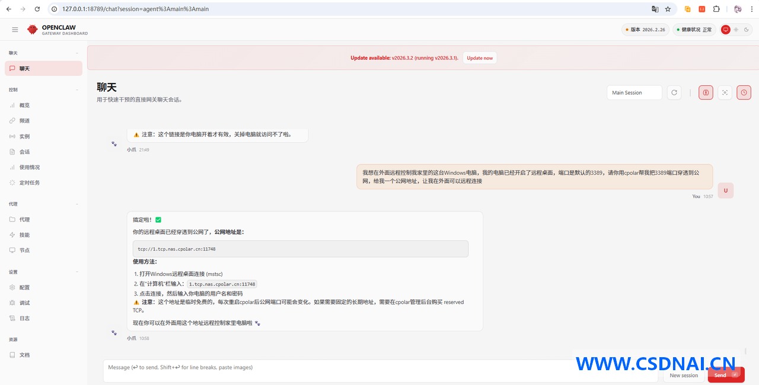Open the 聊天 chat page in sidebar
This screenshot has width=759, height=385.
coord(43,69)
